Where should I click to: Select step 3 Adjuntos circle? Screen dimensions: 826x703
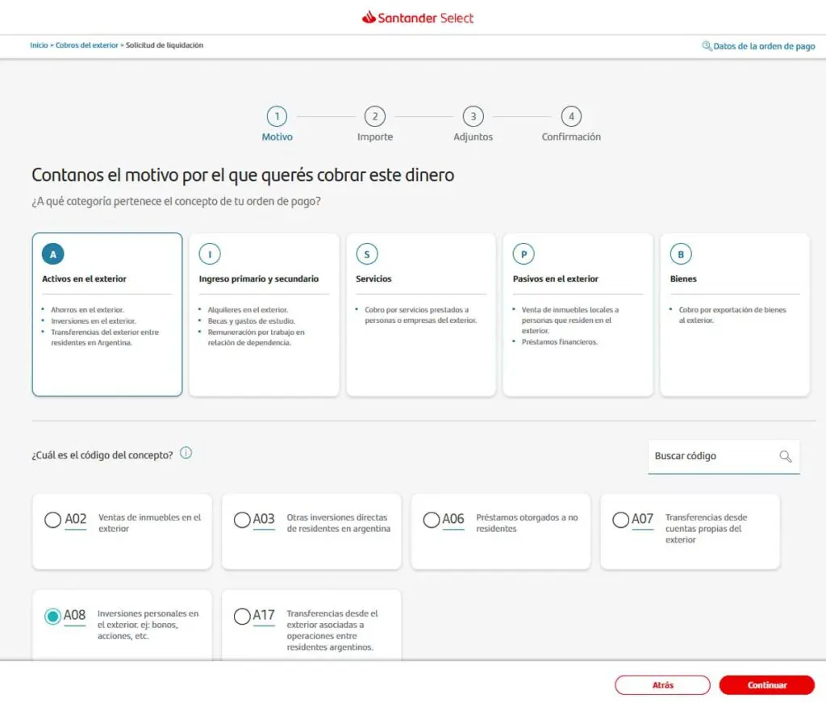click(x=473, y=116)
